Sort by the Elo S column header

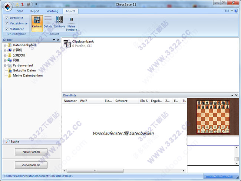coord(144,101)
